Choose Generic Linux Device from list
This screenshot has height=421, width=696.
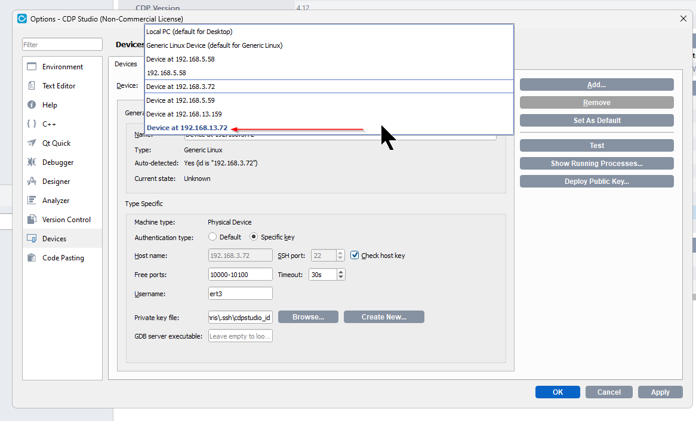point(329,45)
